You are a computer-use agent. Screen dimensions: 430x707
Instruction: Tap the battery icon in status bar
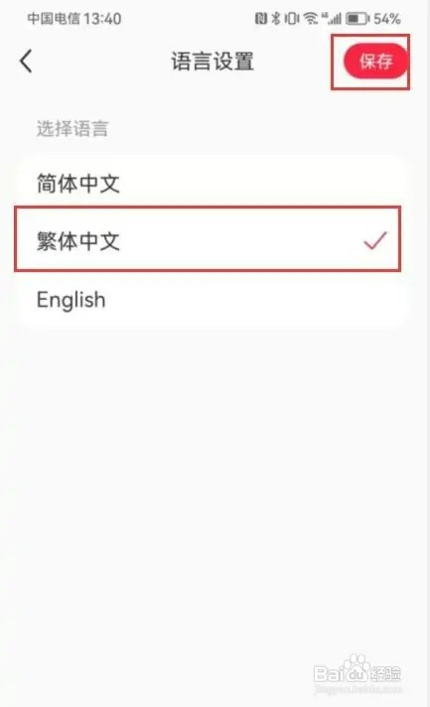(x=358, y=19)
